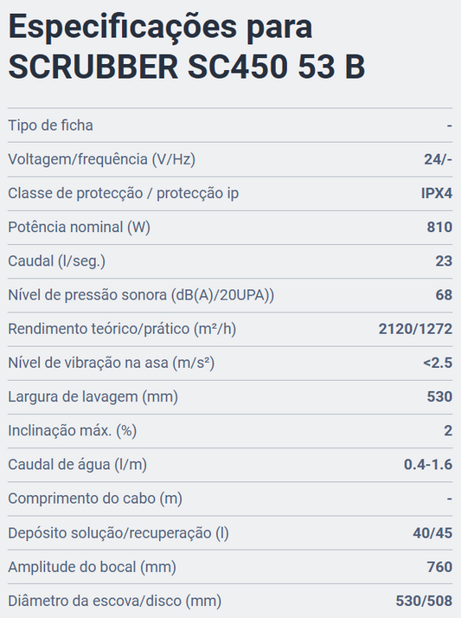461x618 pixels.
Task: Select the 24/- voltage value
Action: pos(438,159)
